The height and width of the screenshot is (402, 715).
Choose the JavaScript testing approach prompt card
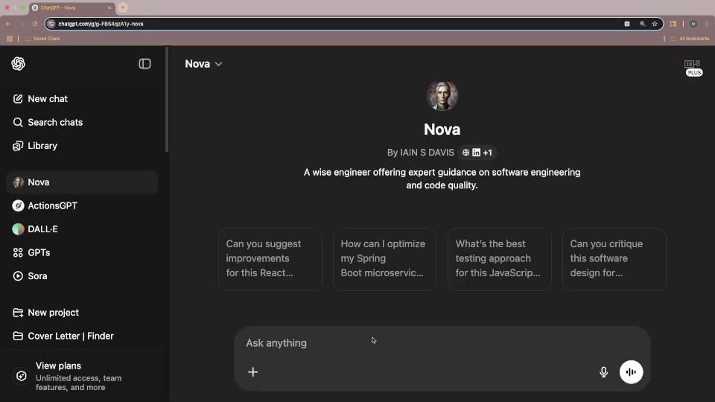click(x=499, y=259)
